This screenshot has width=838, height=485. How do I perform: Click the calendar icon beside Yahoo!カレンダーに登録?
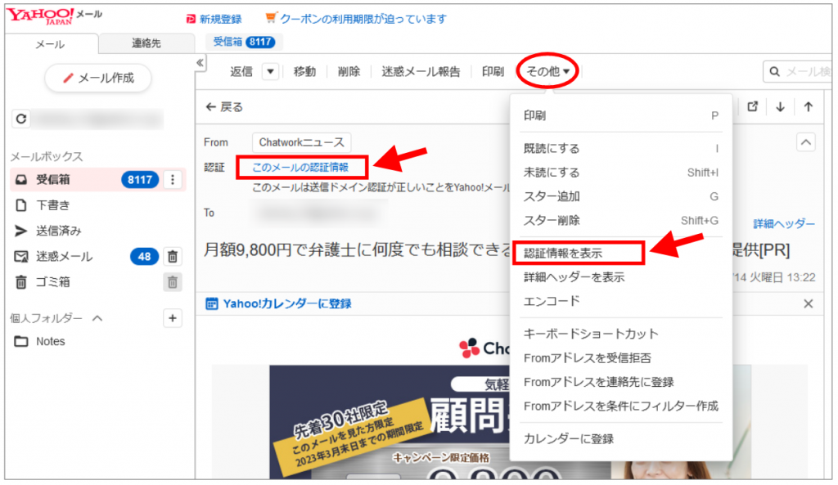212,304
